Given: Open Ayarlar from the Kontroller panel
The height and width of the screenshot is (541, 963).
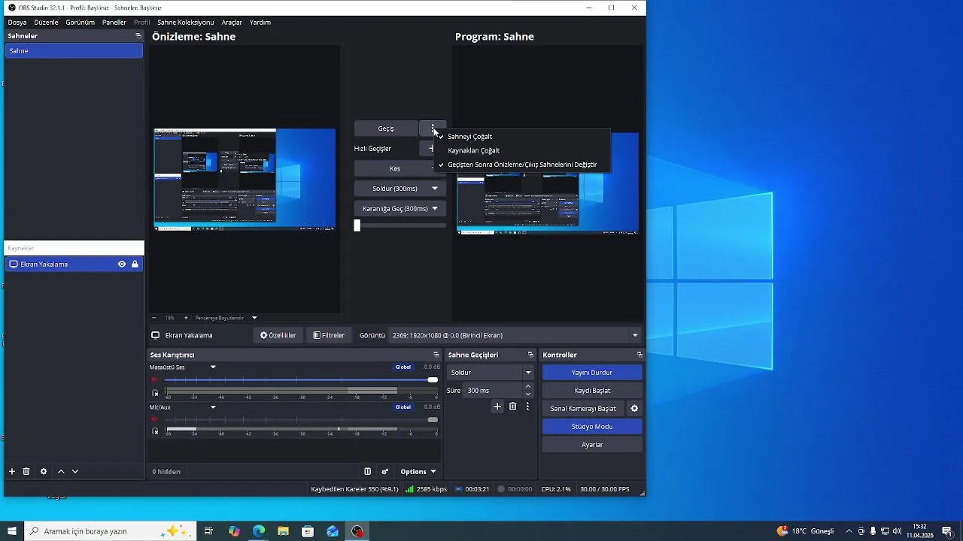Looking at the screenshot, I should (x=592, y=445).
